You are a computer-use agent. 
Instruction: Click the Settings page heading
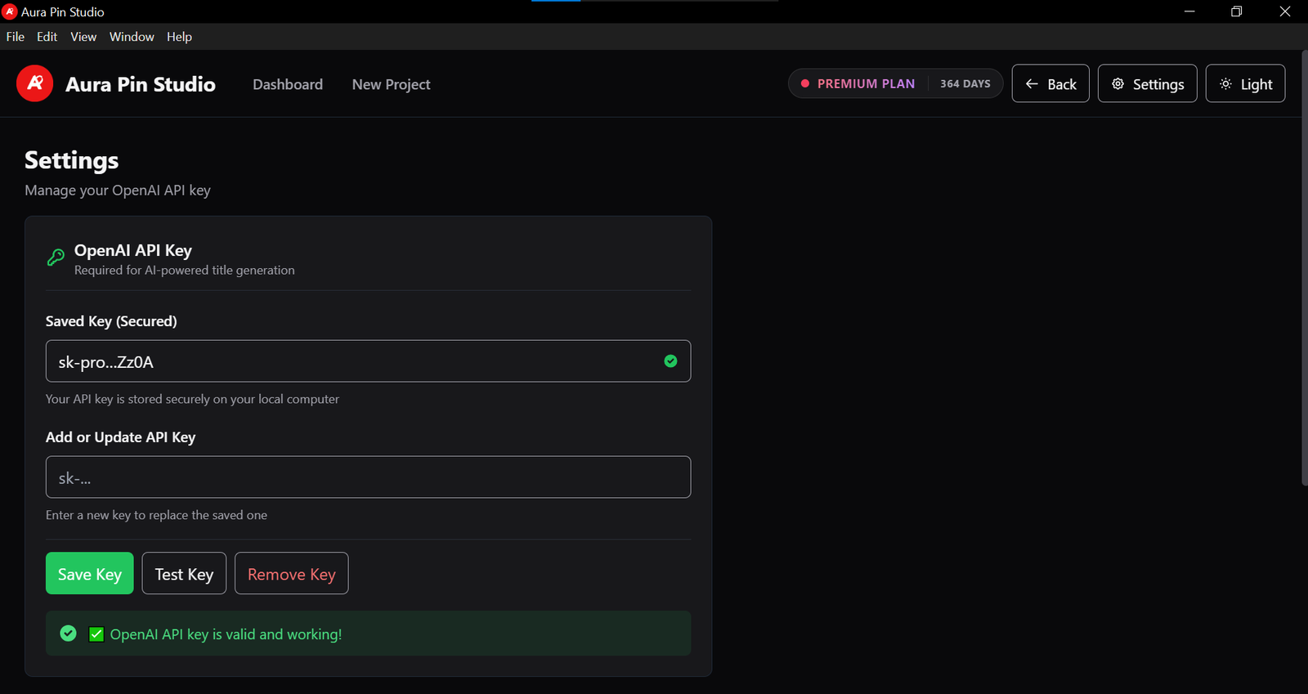(72, 160)
